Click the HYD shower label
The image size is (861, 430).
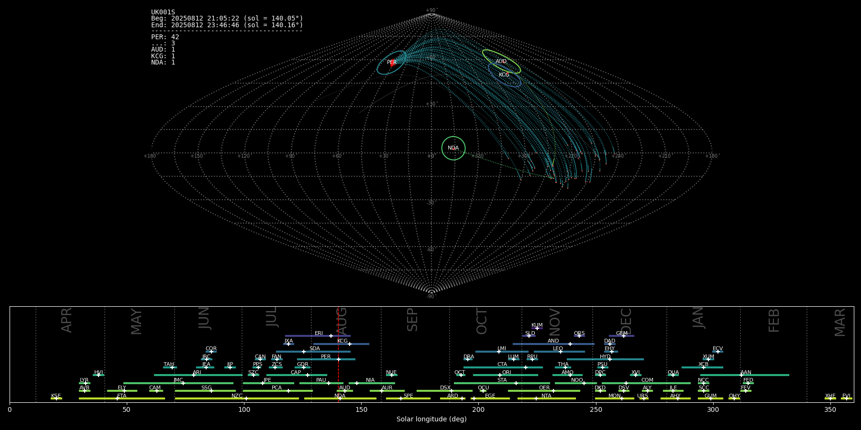tap(606, 357)
